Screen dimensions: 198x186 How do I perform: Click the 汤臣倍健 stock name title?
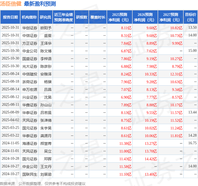point(11,4)
